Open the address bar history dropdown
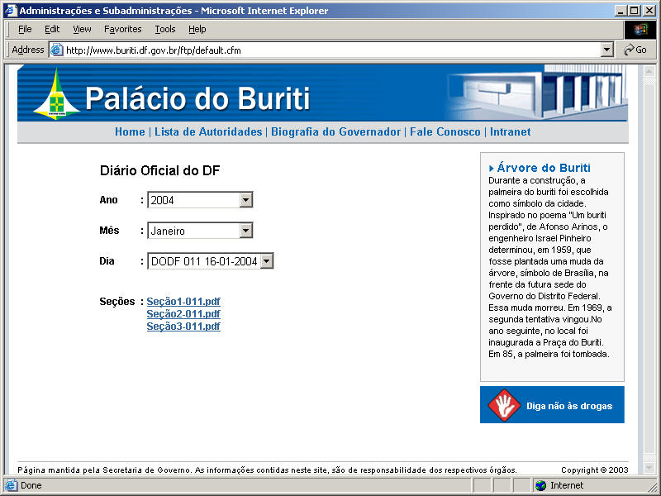The height and width of the screenshot is (496, 661). [607, 50]
